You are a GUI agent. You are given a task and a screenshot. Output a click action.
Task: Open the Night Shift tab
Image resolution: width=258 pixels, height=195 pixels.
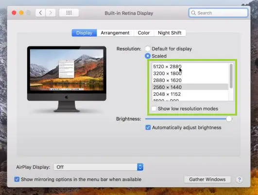coord(170,33)
